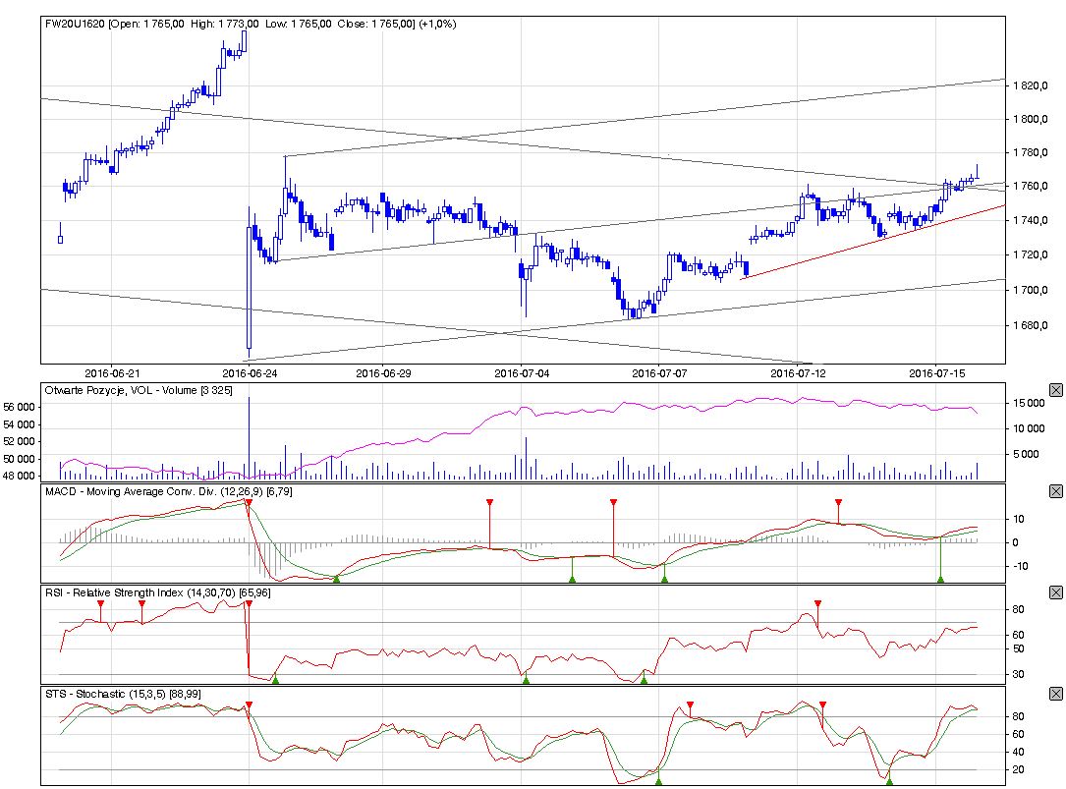Remove the RSI indicator panel
This screenshot has width=1066, height=789.
coord(1056,592)
